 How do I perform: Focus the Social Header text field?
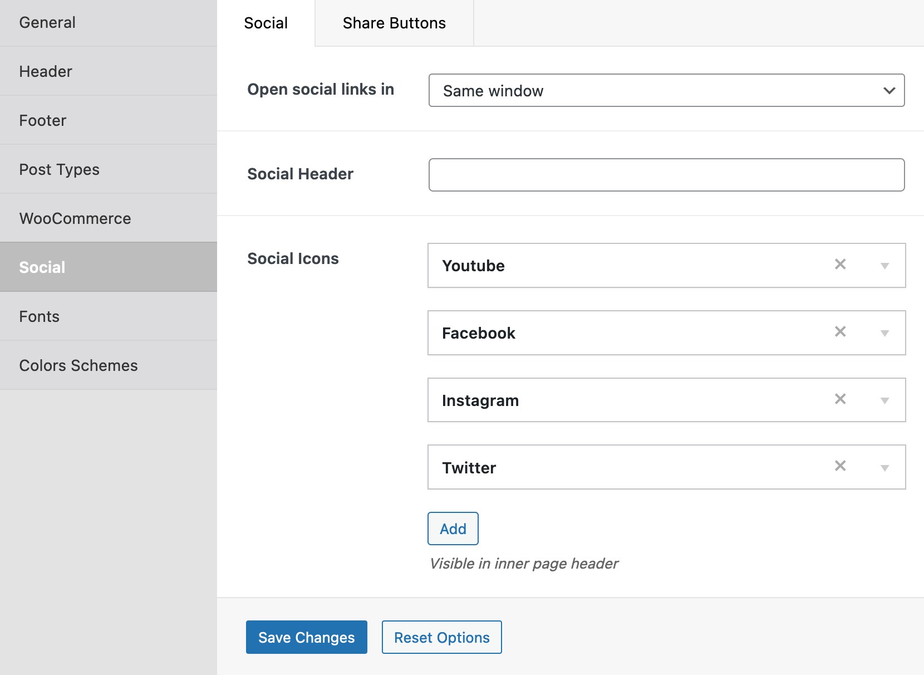click(x=666, y=175)
